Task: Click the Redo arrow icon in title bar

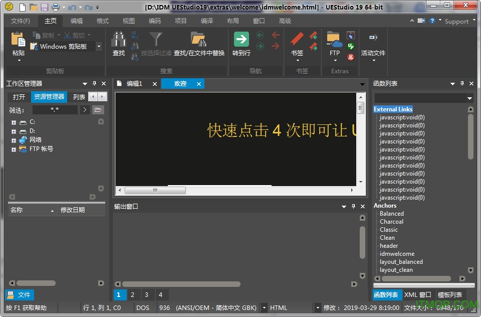Action: pyautogui.click(x=89, y=7)
